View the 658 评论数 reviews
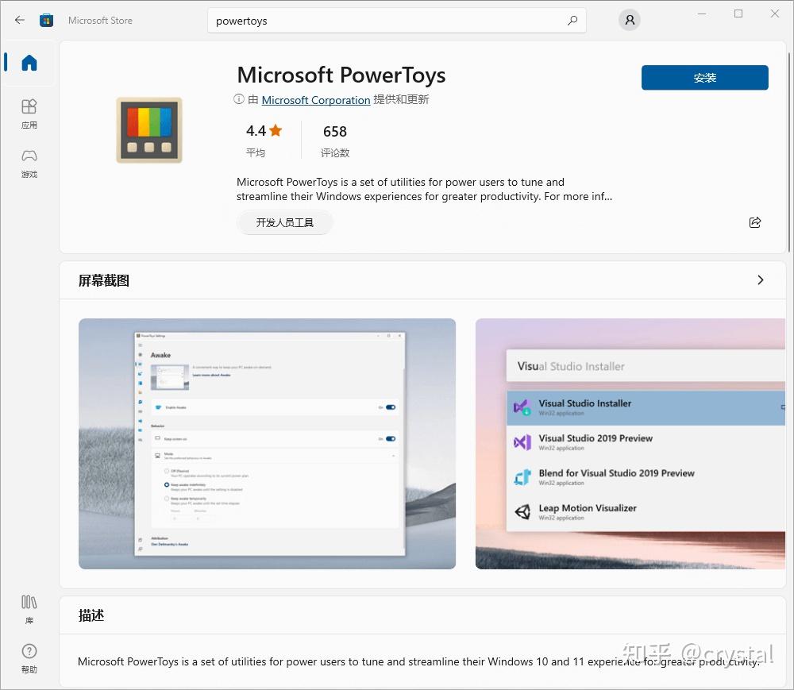Viewport: 794px width, 690px height. coord(335,141)
